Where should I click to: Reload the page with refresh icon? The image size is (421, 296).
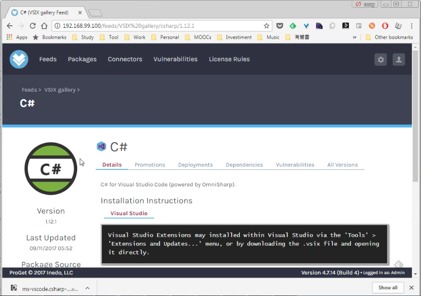[32, 26]
